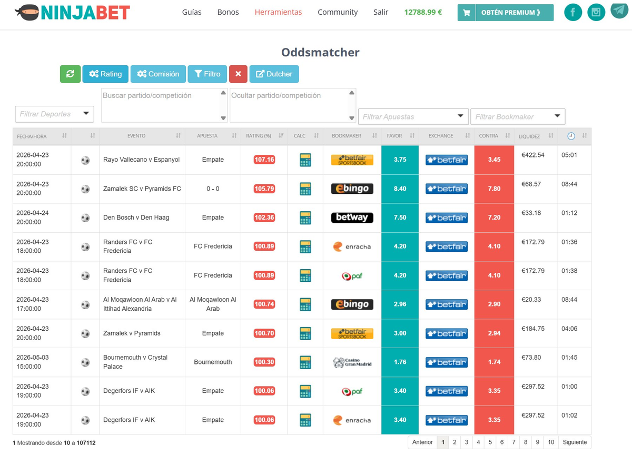
Task: Click the clock icon in the last table column
Action: 570,136
